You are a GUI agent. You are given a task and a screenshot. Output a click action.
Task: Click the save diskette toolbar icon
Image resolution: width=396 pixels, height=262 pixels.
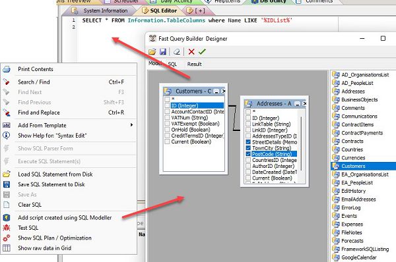pyautogui.click(x=163, y=51)
